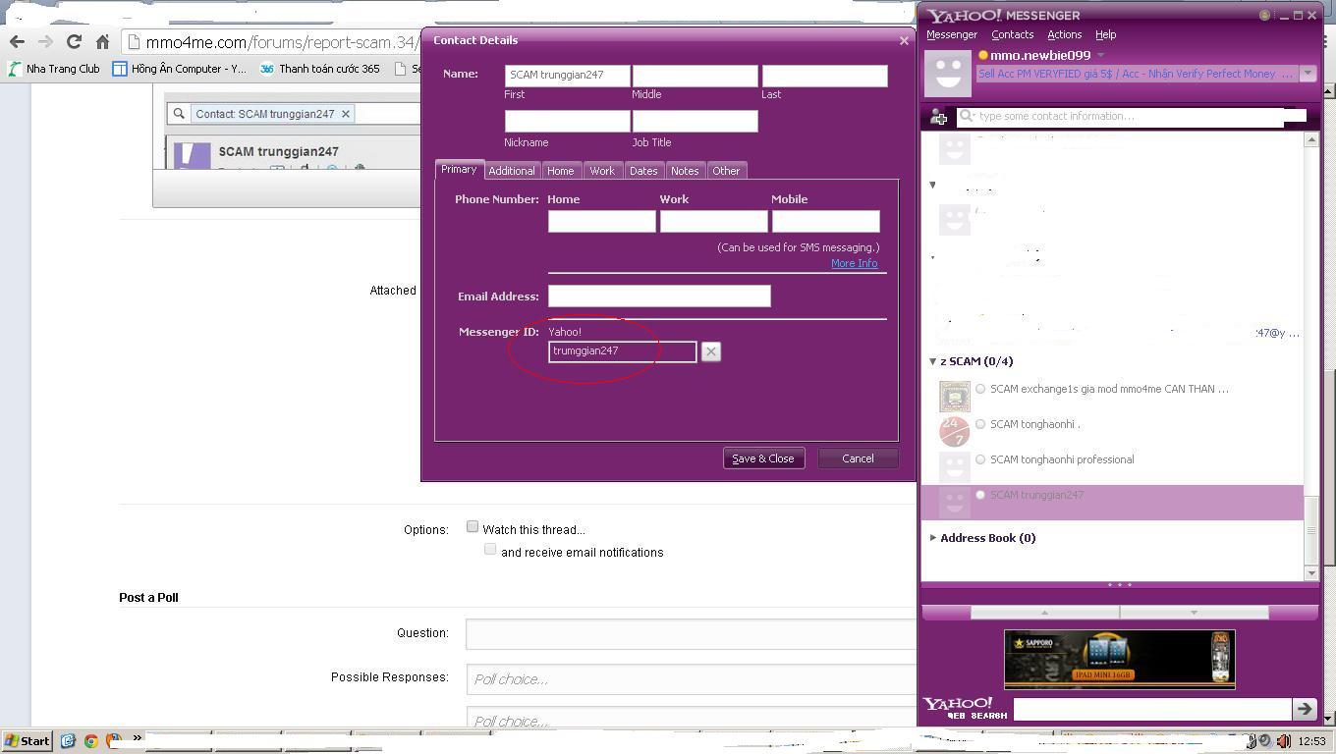Click the system tray clock
Viewport: 1336px width, 754px height.
(1311, 741)
